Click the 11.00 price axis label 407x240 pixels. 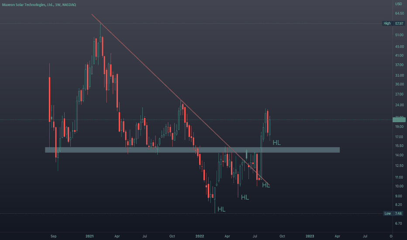[400, 177]
